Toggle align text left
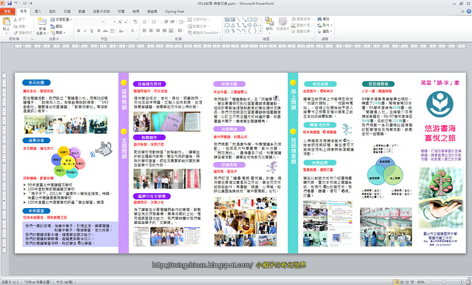This screenshot has height=285, width=472. [x=145, y=31]
